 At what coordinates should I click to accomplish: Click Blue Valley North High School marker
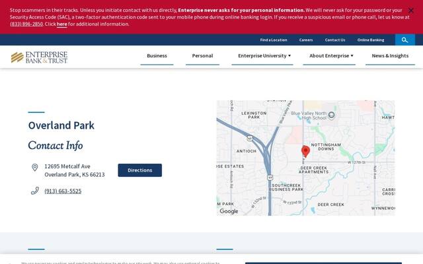tap(331, 115)
